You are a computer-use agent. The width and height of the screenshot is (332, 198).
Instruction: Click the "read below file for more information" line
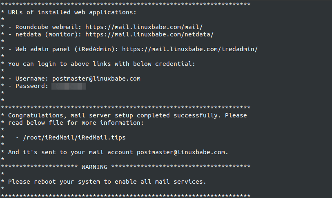click(76, 123)
